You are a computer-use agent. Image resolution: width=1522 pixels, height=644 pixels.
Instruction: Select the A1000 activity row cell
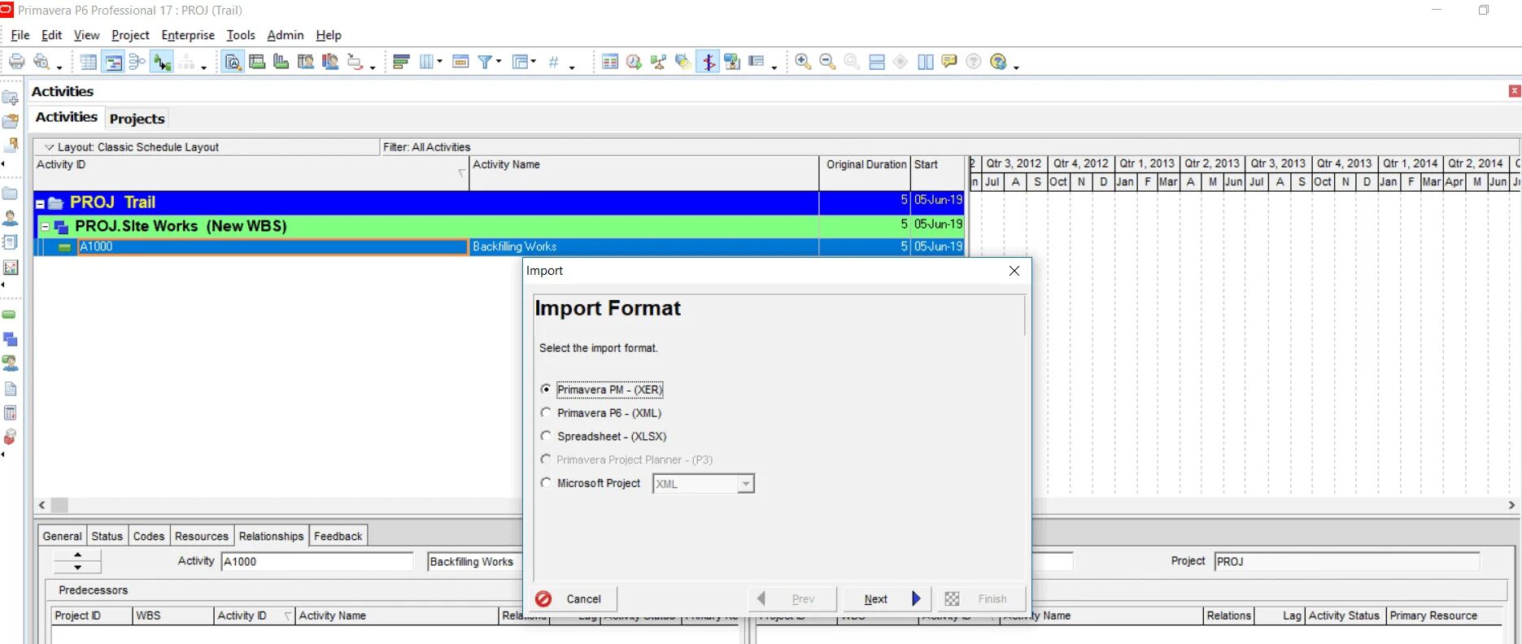[273, 246]
